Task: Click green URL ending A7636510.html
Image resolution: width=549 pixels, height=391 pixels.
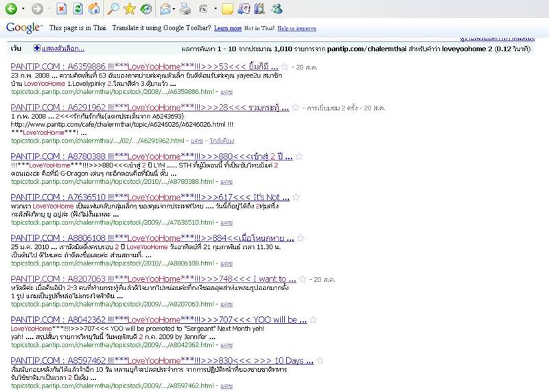Action: click(113, 223)
